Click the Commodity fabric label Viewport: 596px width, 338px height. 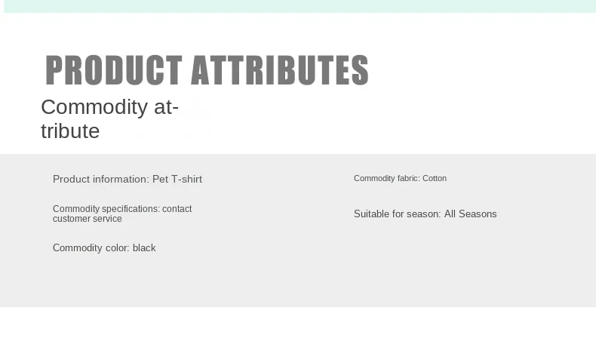click(x=386, y=179)
